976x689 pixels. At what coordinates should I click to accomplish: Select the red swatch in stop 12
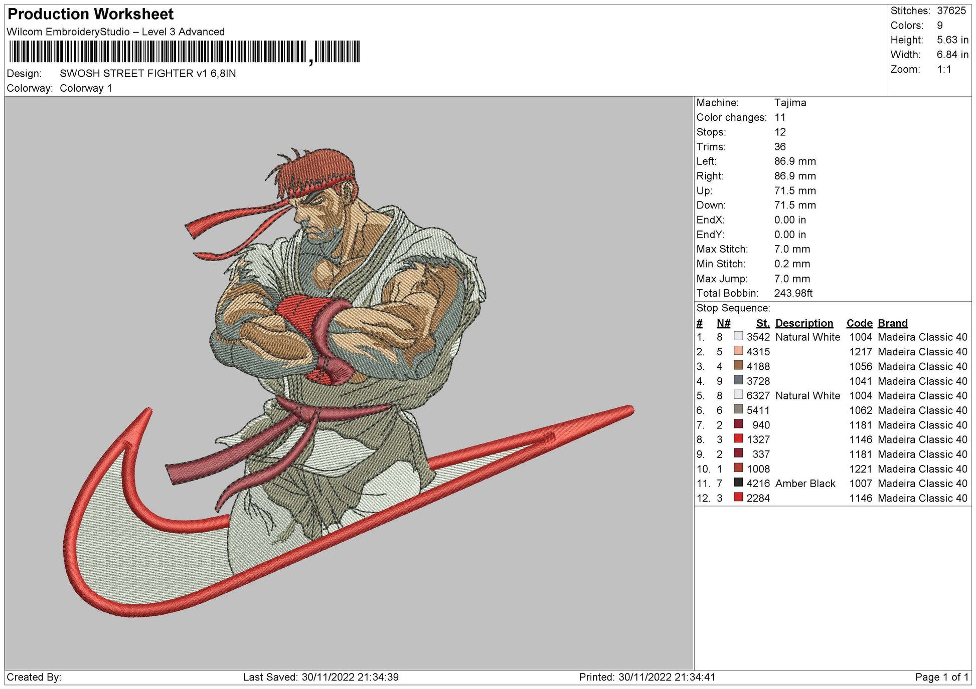(738, 497)
